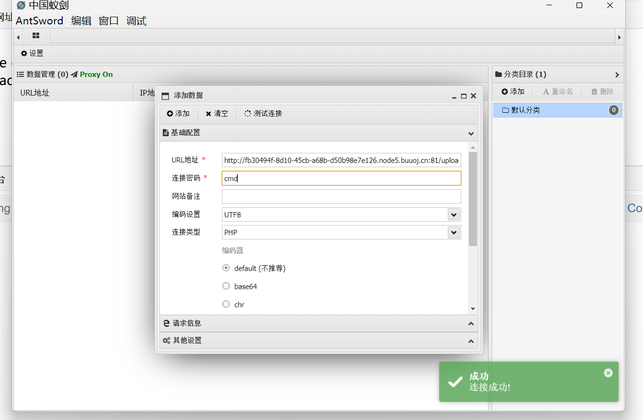Expand the 请求信息 section

click(x=471, y=323)
